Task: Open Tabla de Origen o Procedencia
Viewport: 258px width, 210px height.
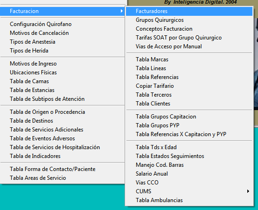Action: (x=62, y=112)
